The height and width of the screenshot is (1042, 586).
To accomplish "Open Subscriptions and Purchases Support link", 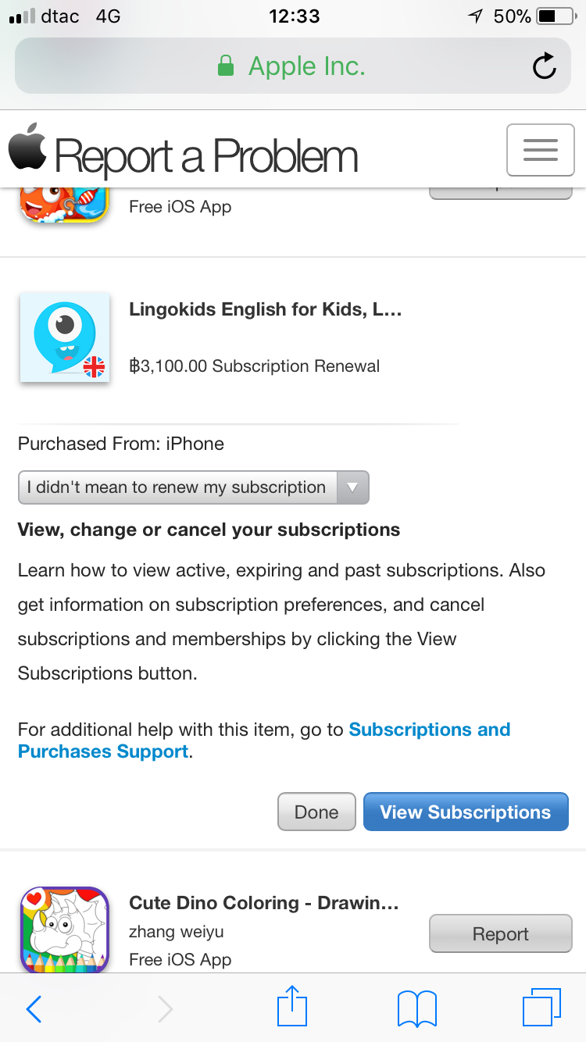I will click(x=430, y=729).
